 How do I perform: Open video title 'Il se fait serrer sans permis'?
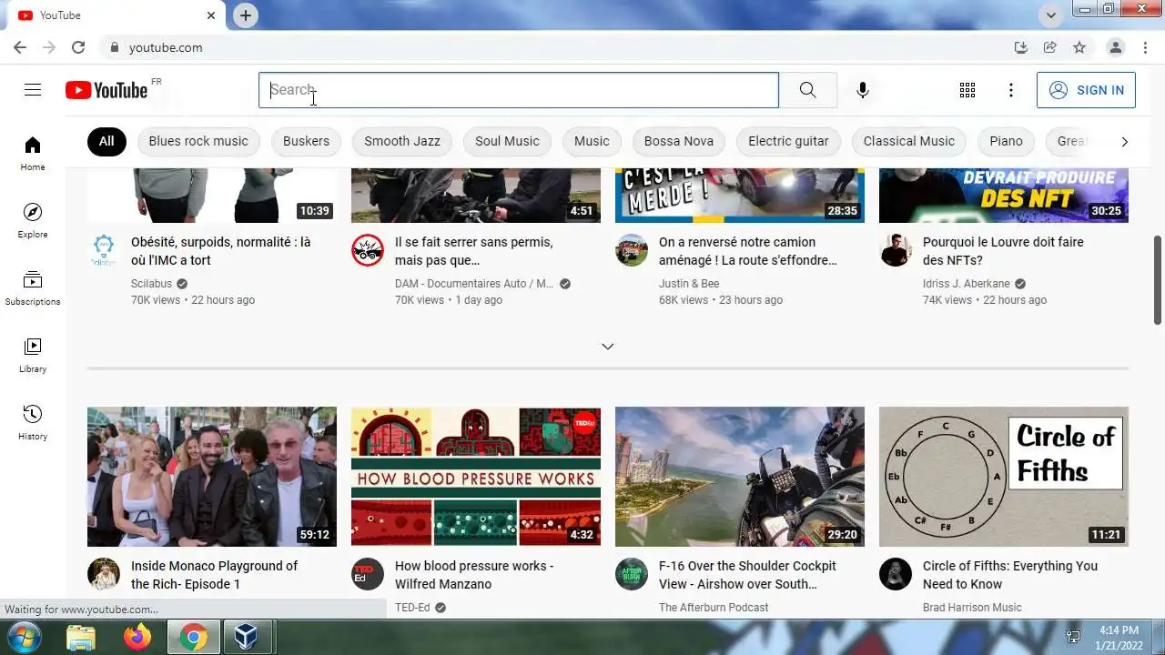click(474, 251)
